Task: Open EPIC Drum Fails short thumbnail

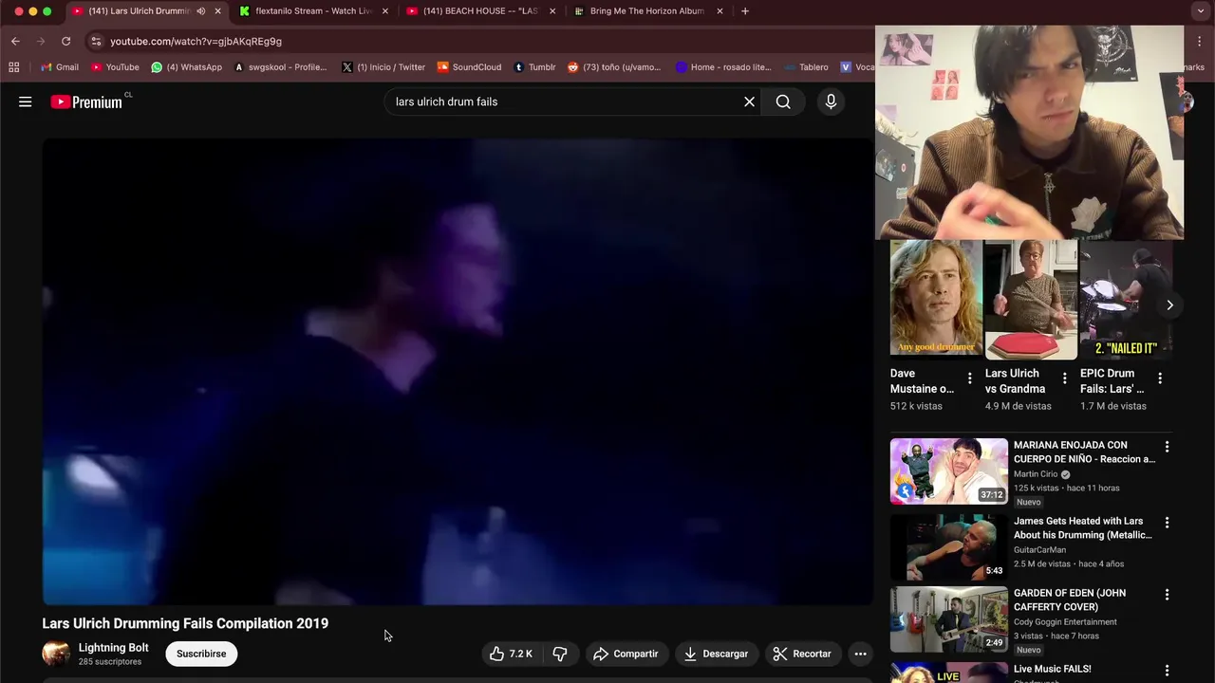Action: click(1126, 300)
